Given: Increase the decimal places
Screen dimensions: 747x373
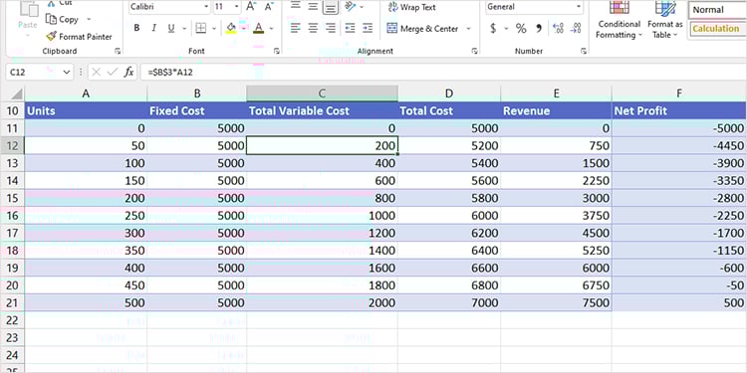Looking at the screenshot, I should (x=559, y=29).
